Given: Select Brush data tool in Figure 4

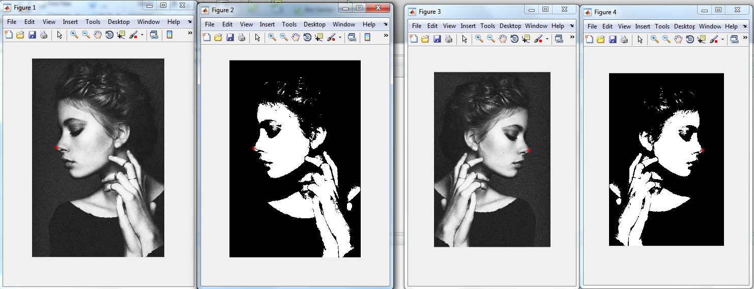Looking at the screenshot, I should tap(713, 39).
